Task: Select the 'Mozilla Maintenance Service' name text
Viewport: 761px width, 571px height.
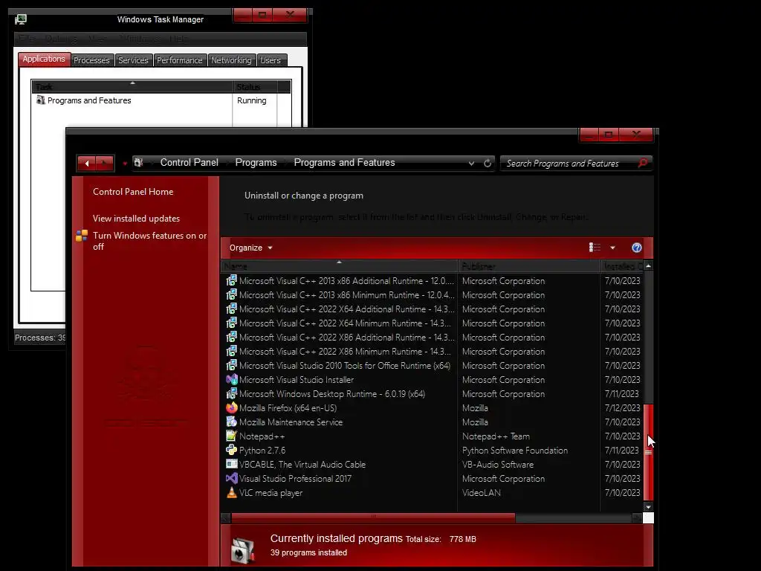Action: click(x=291, y=422)
